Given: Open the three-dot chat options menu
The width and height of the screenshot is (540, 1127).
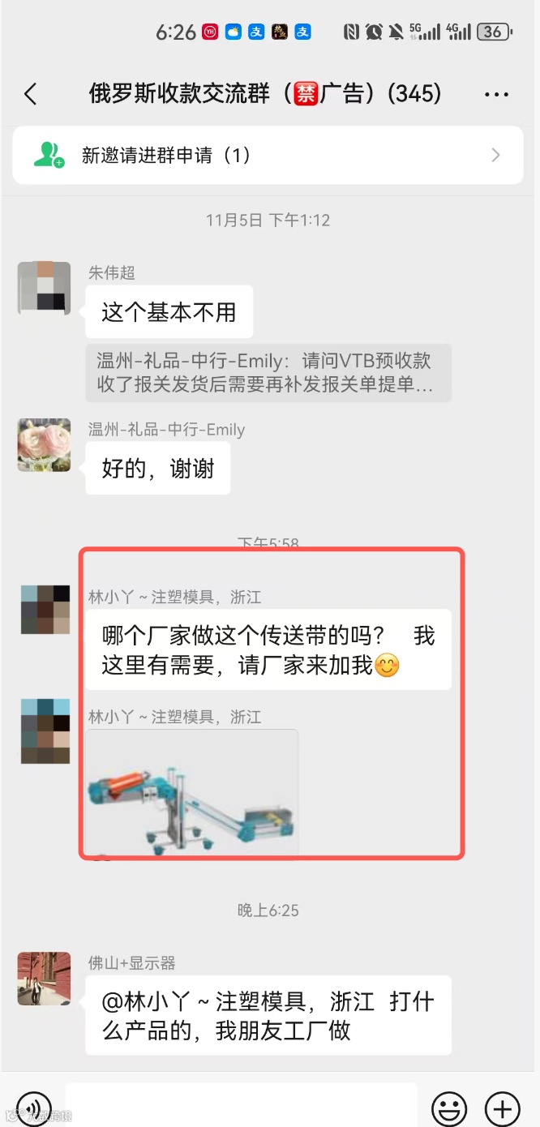Looking at the screenshot, I should 496,95.
